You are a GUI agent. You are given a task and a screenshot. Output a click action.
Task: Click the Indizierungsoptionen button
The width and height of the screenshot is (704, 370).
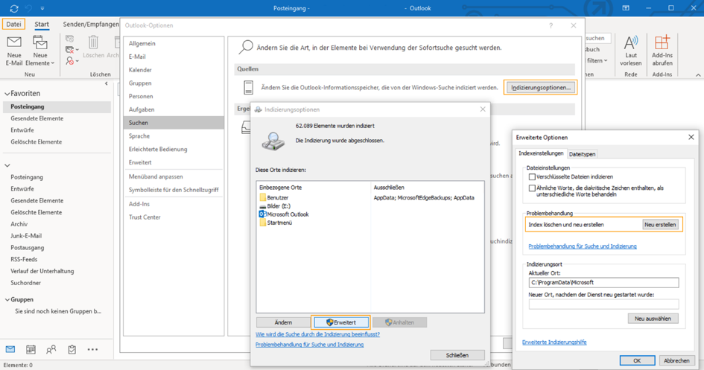click(541, 87)
